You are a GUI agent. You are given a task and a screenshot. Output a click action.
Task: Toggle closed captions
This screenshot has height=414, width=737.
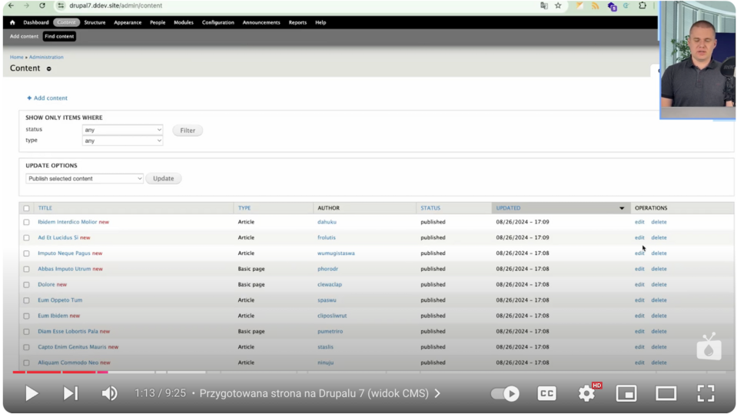(546, 393)
